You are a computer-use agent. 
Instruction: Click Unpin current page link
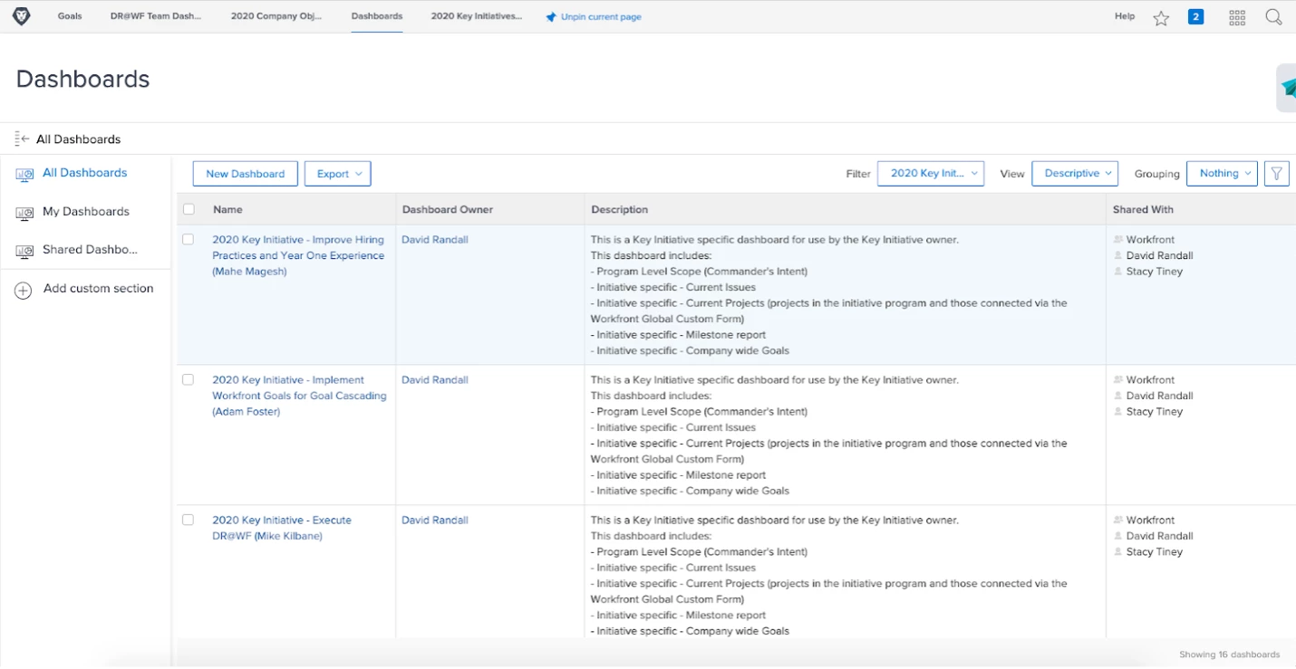601,17
